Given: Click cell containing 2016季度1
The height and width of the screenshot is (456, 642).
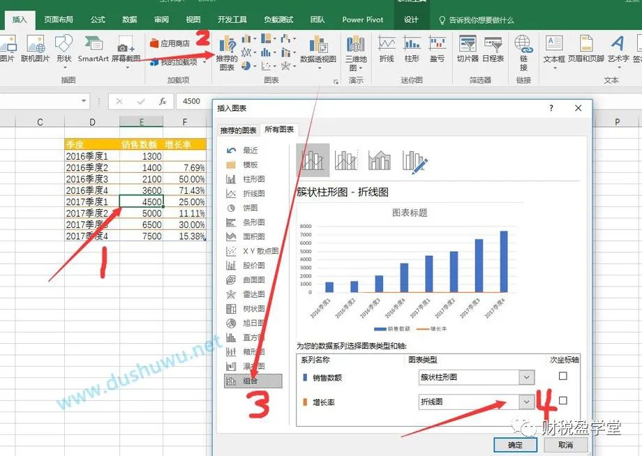Looking at the screenshot, I should tap(92, 156).
